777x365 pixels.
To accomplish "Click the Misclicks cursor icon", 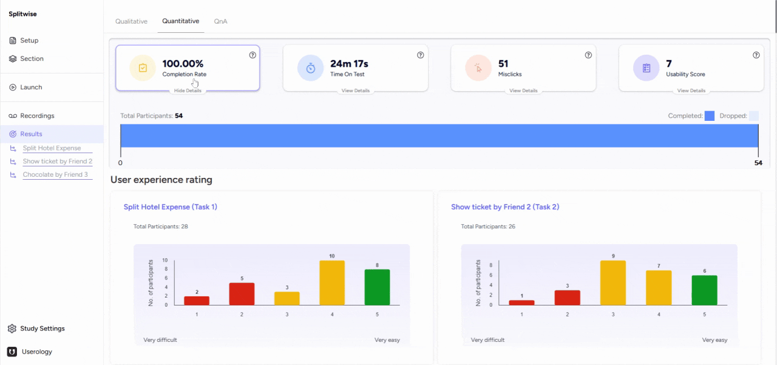I will pyautogui.click(x=478, y=68).
